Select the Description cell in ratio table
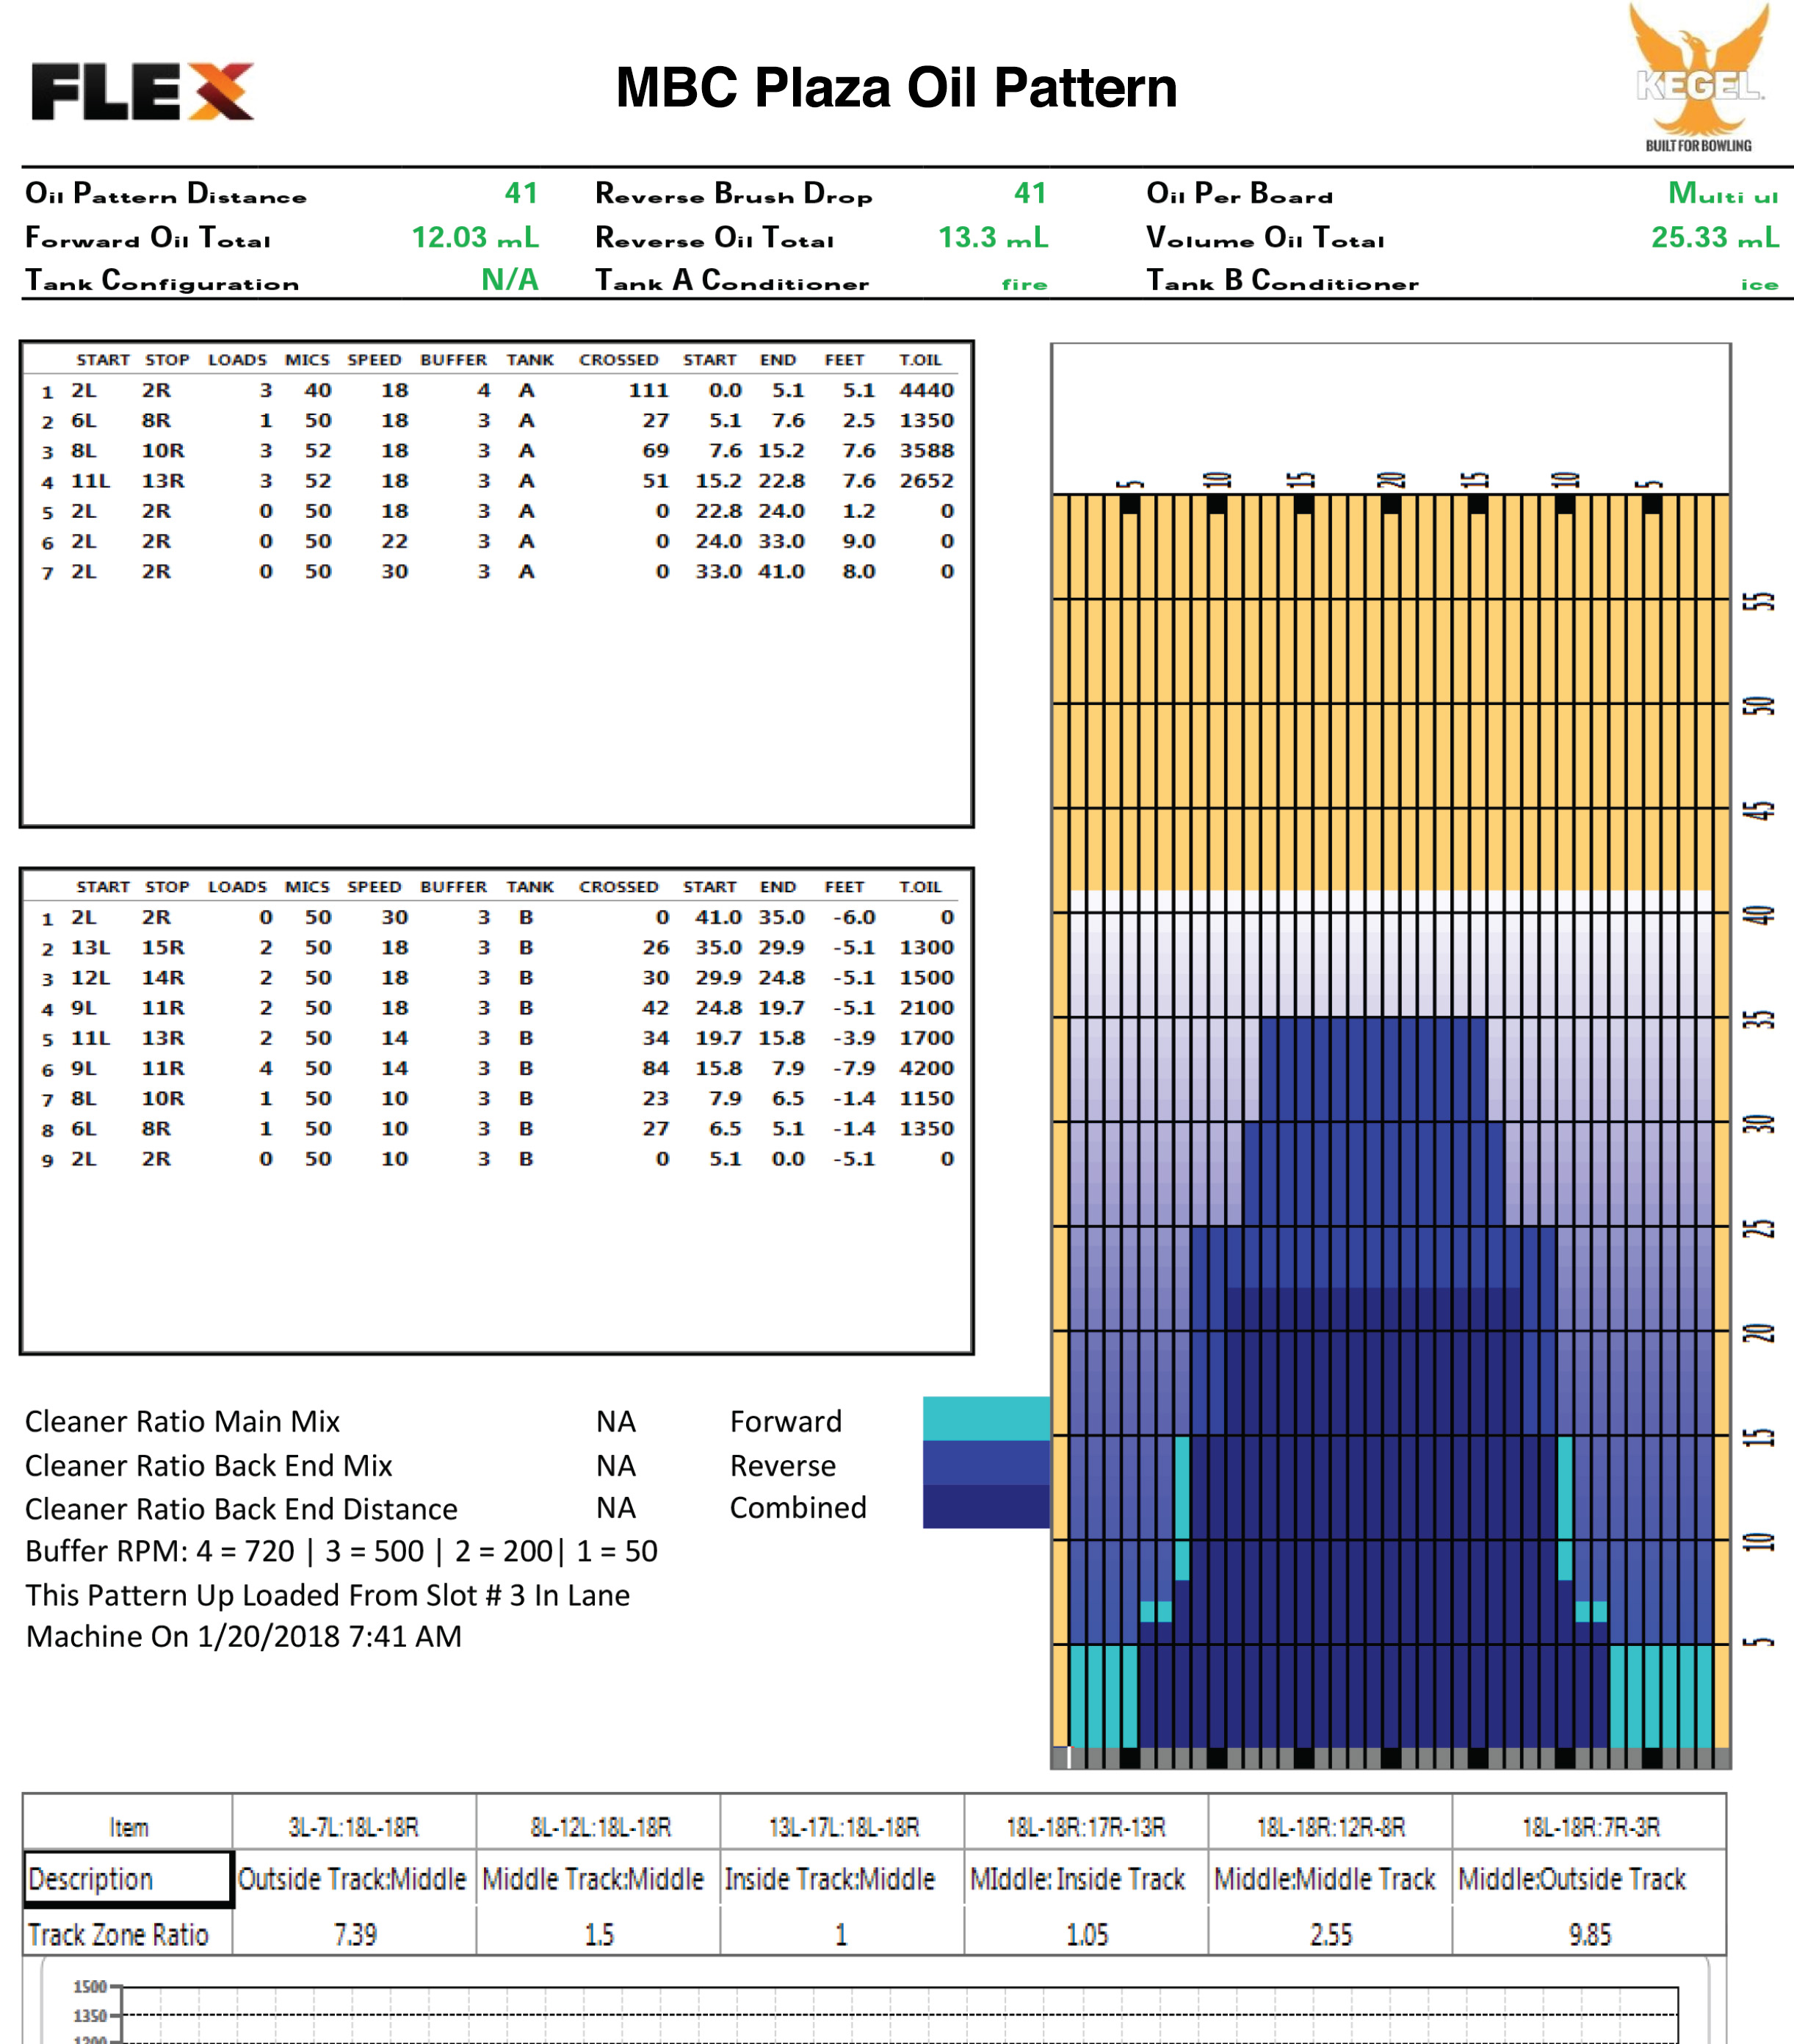Screen dimensions: 1794x2044 [x=128, y=1879]
